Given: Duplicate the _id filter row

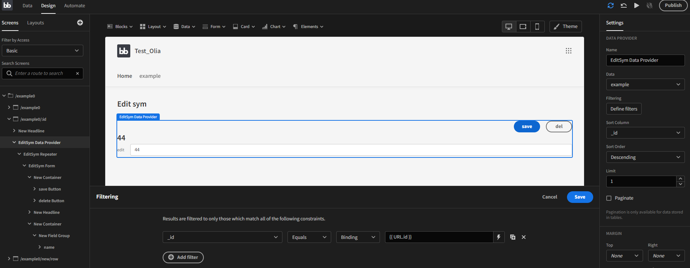Looking at the screenshot, I should click(x=513, y=237).
